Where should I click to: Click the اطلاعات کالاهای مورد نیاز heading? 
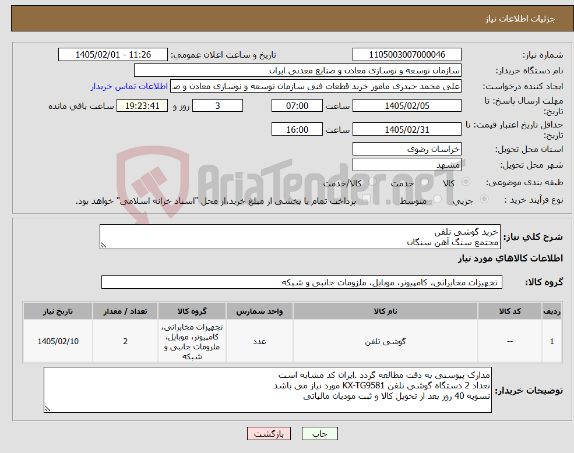510,259
